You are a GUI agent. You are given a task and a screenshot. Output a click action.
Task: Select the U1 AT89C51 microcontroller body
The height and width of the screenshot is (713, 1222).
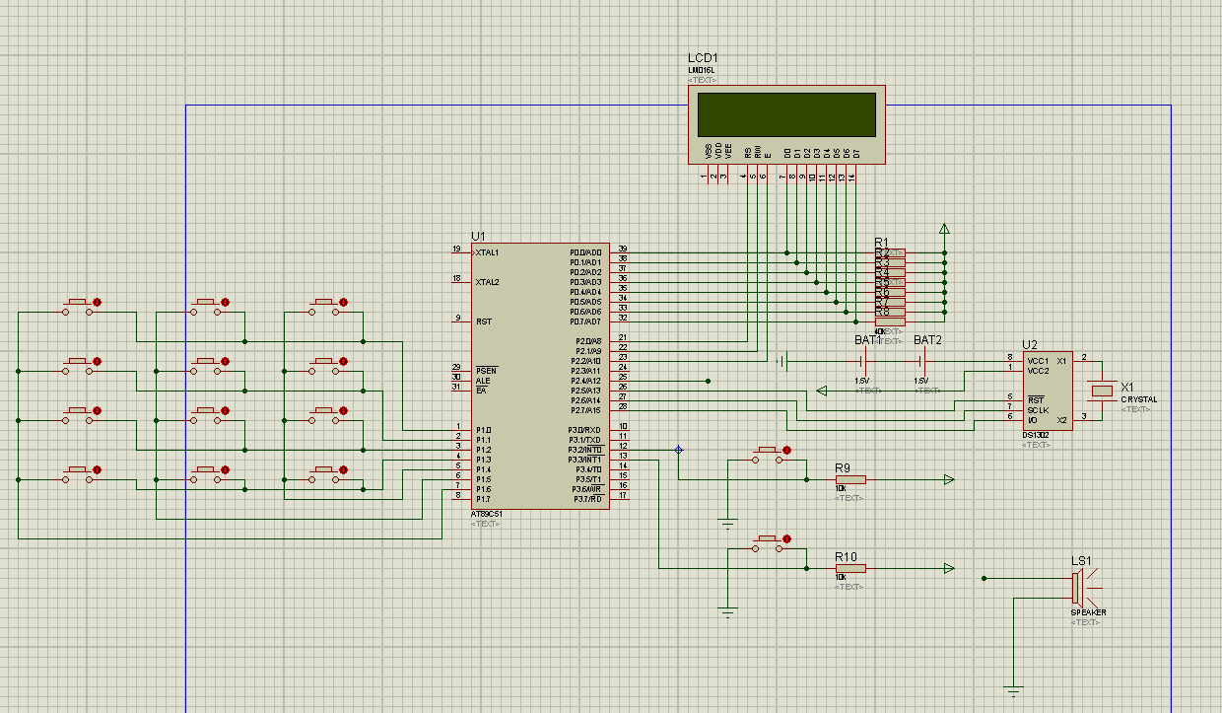pyautogui.click(x=540, y=376)
